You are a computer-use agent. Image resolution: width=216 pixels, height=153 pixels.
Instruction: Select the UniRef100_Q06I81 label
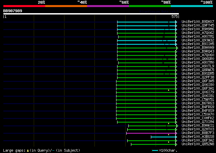tap(198, 96)
